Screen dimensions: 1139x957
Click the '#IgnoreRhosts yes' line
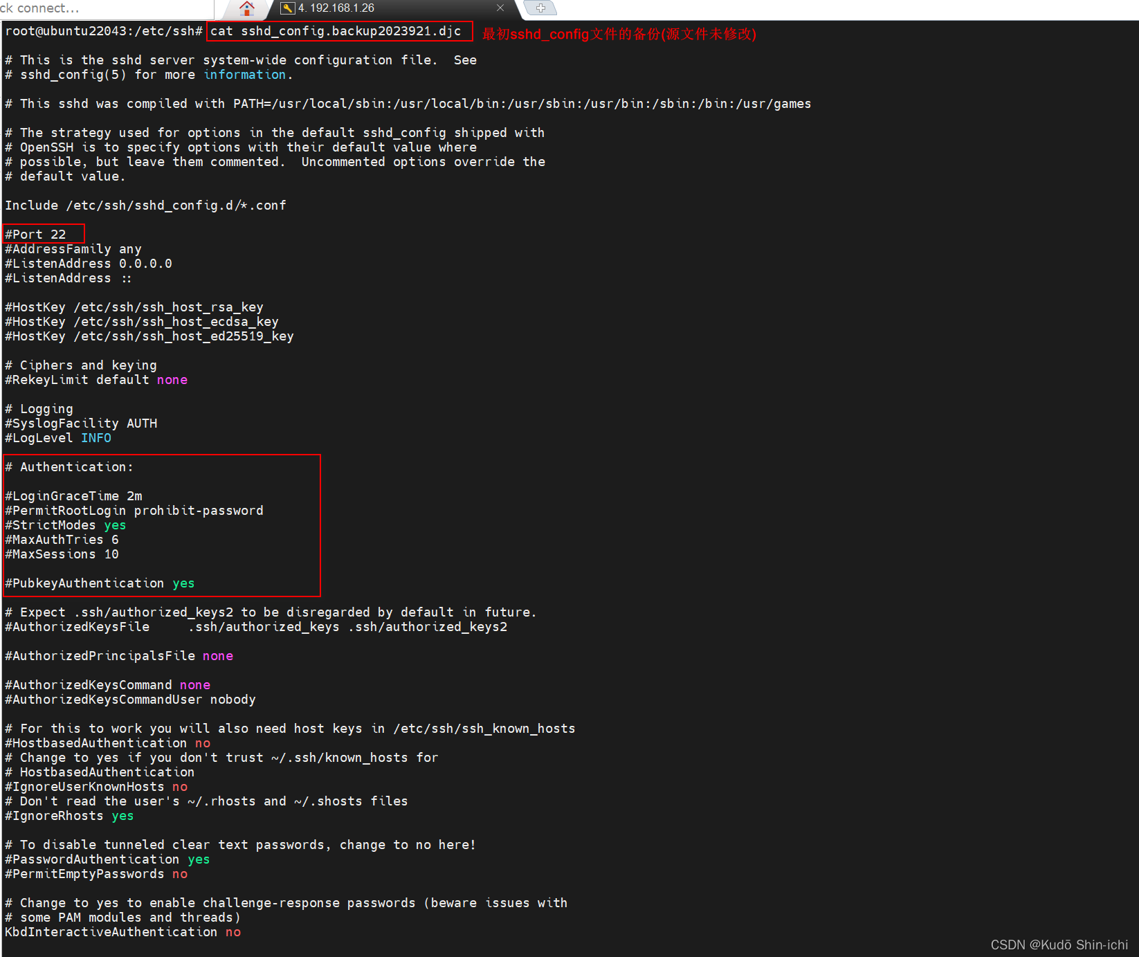[69, 816]
